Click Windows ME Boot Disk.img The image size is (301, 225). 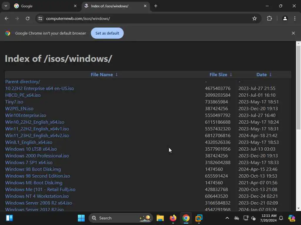pyautogui.click(x=34, y=183)
